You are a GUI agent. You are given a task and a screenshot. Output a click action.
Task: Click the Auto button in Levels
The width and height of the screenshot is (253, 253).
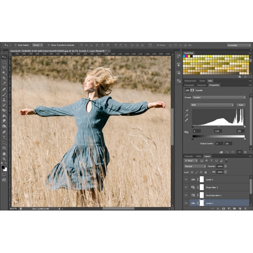pos(241,105)
